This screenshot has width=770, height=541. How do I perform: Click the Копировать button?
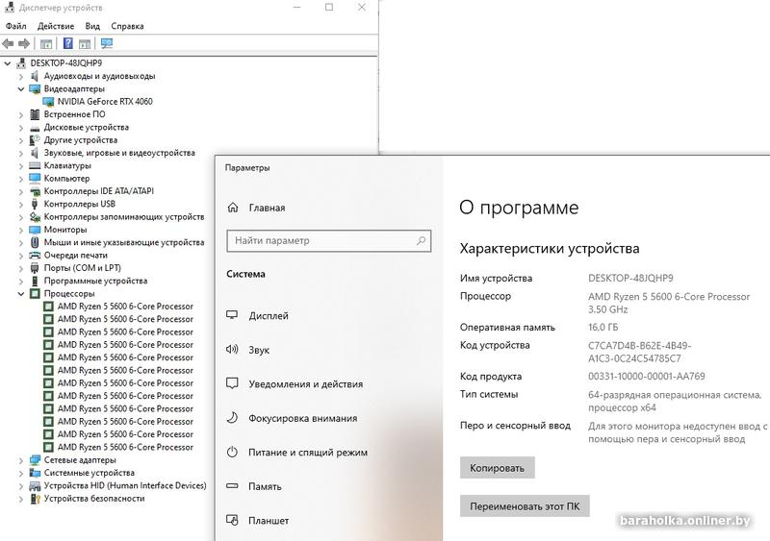pyautogui.click(x=497, y=468)
